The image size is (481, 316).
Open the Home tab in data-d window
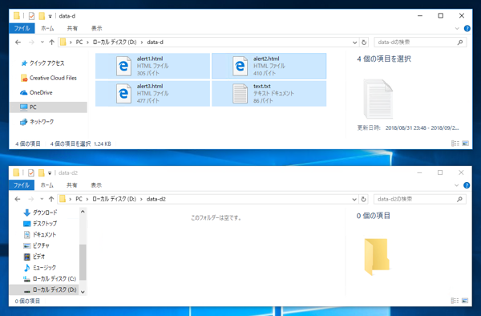coord(47,28)
